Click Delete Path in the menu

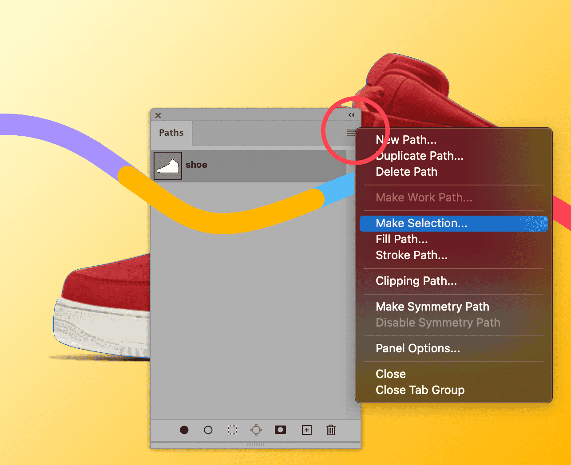click(406, 172)
